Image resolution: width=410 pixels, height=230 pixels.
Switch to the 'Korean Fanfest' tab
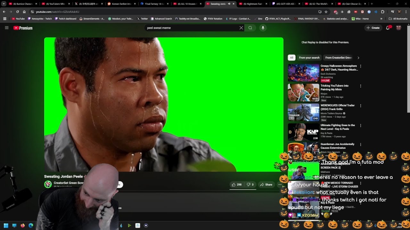(x=122, y=4)
